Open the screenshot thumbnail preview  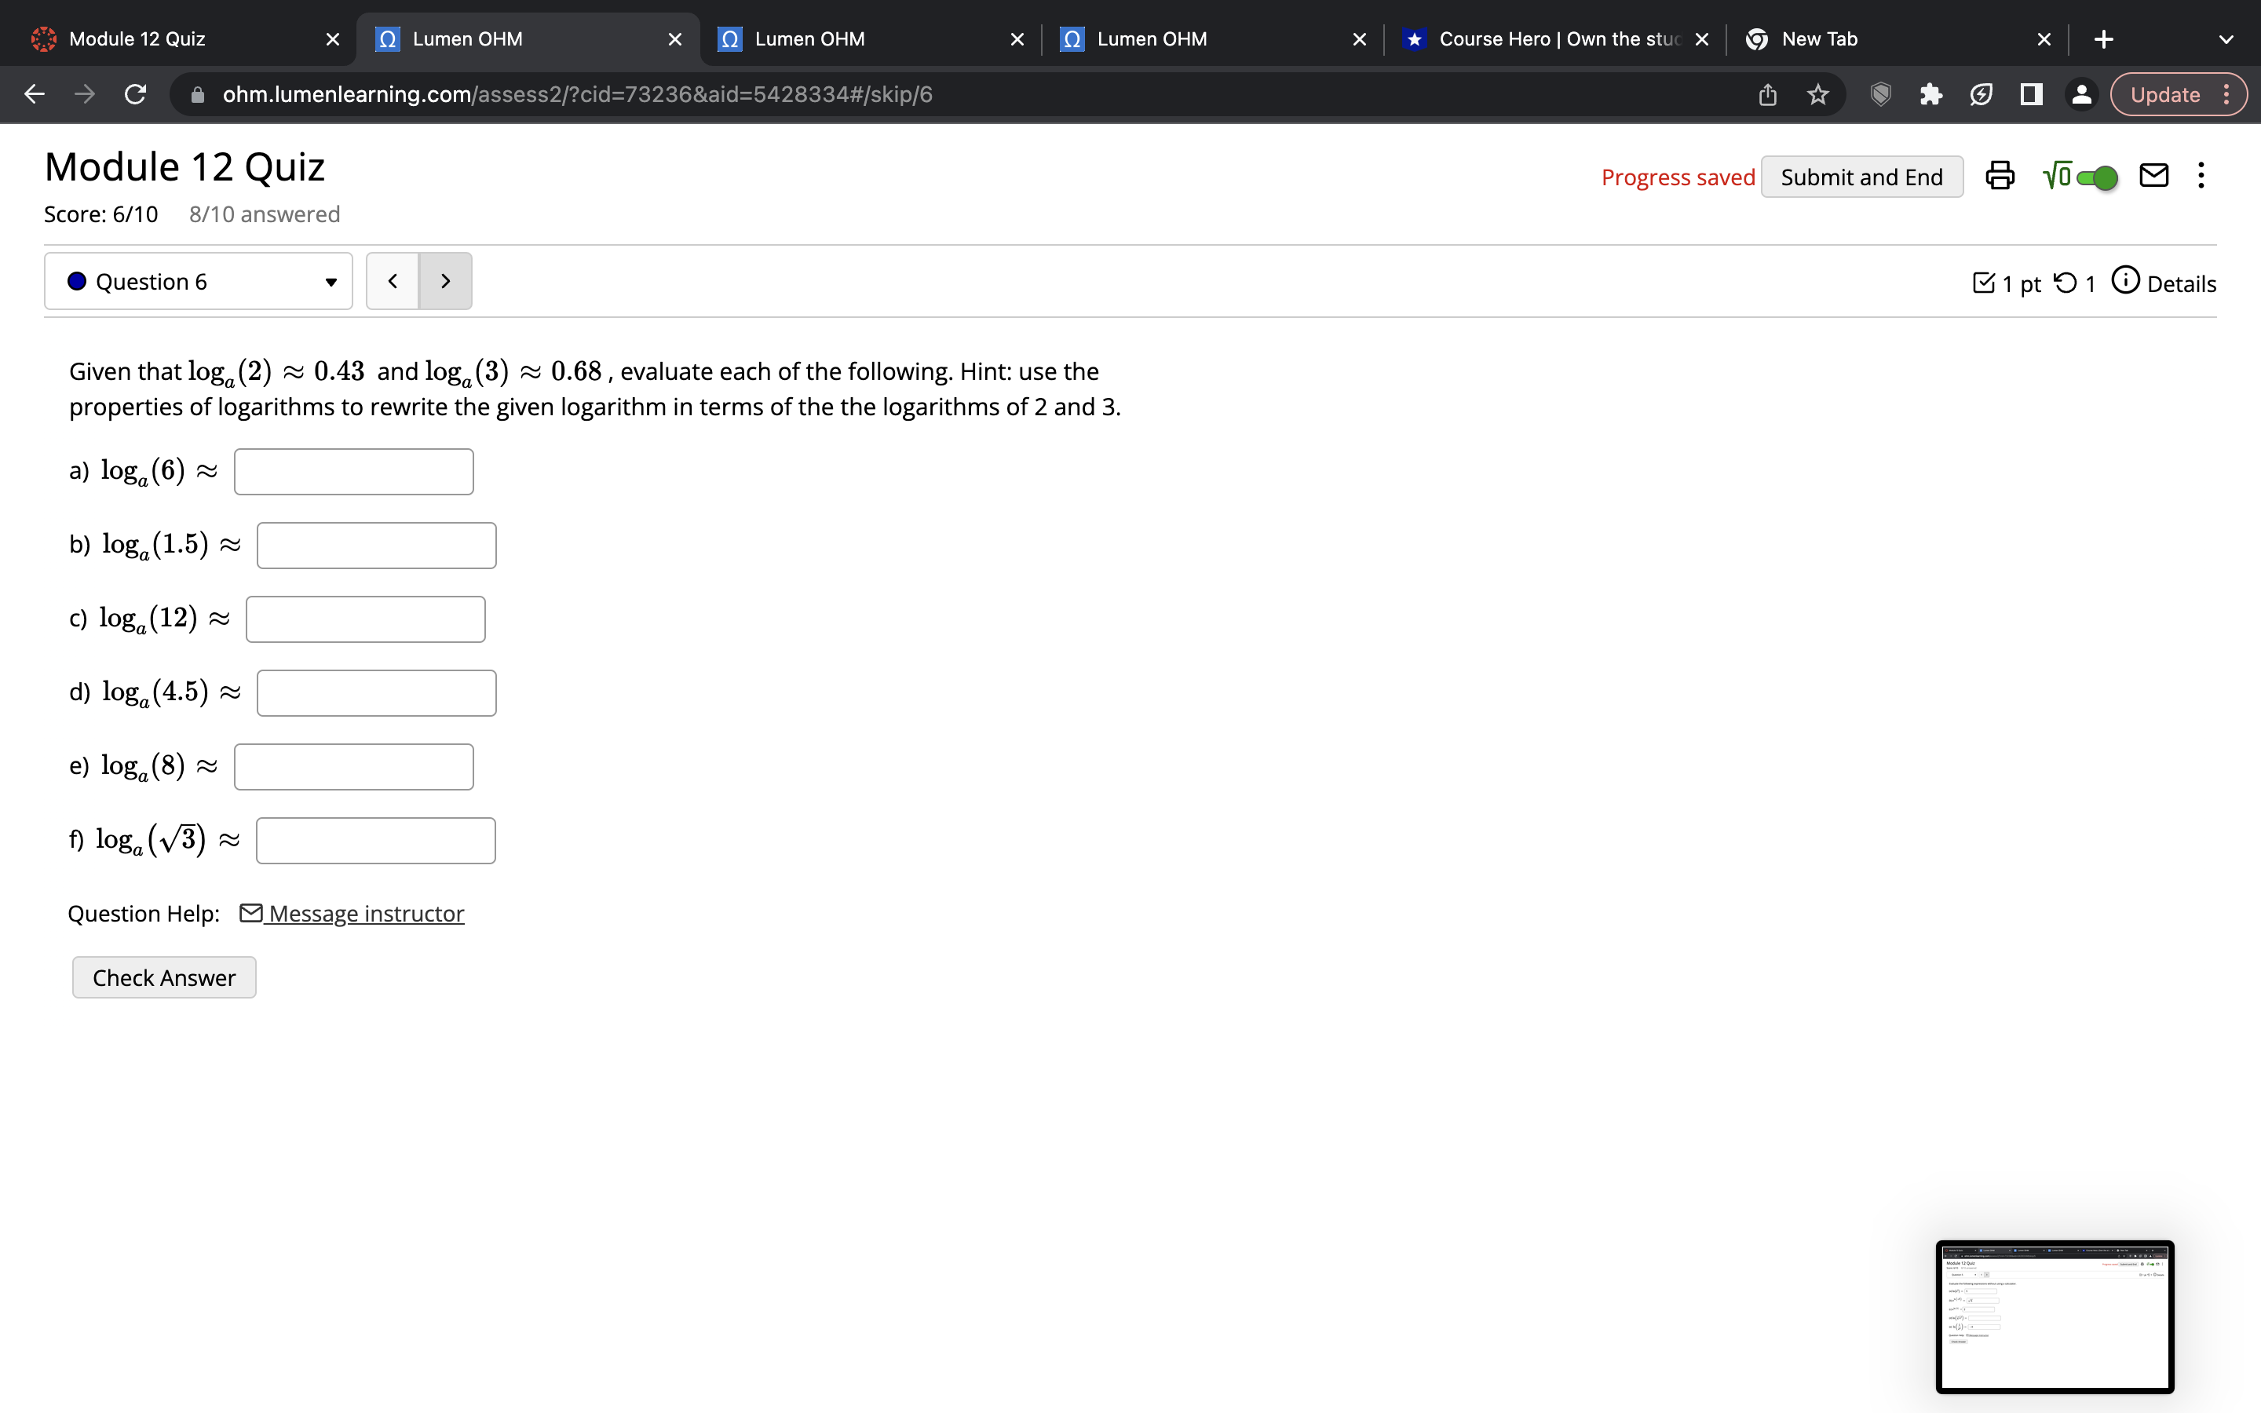[x=2055, y=1316]
